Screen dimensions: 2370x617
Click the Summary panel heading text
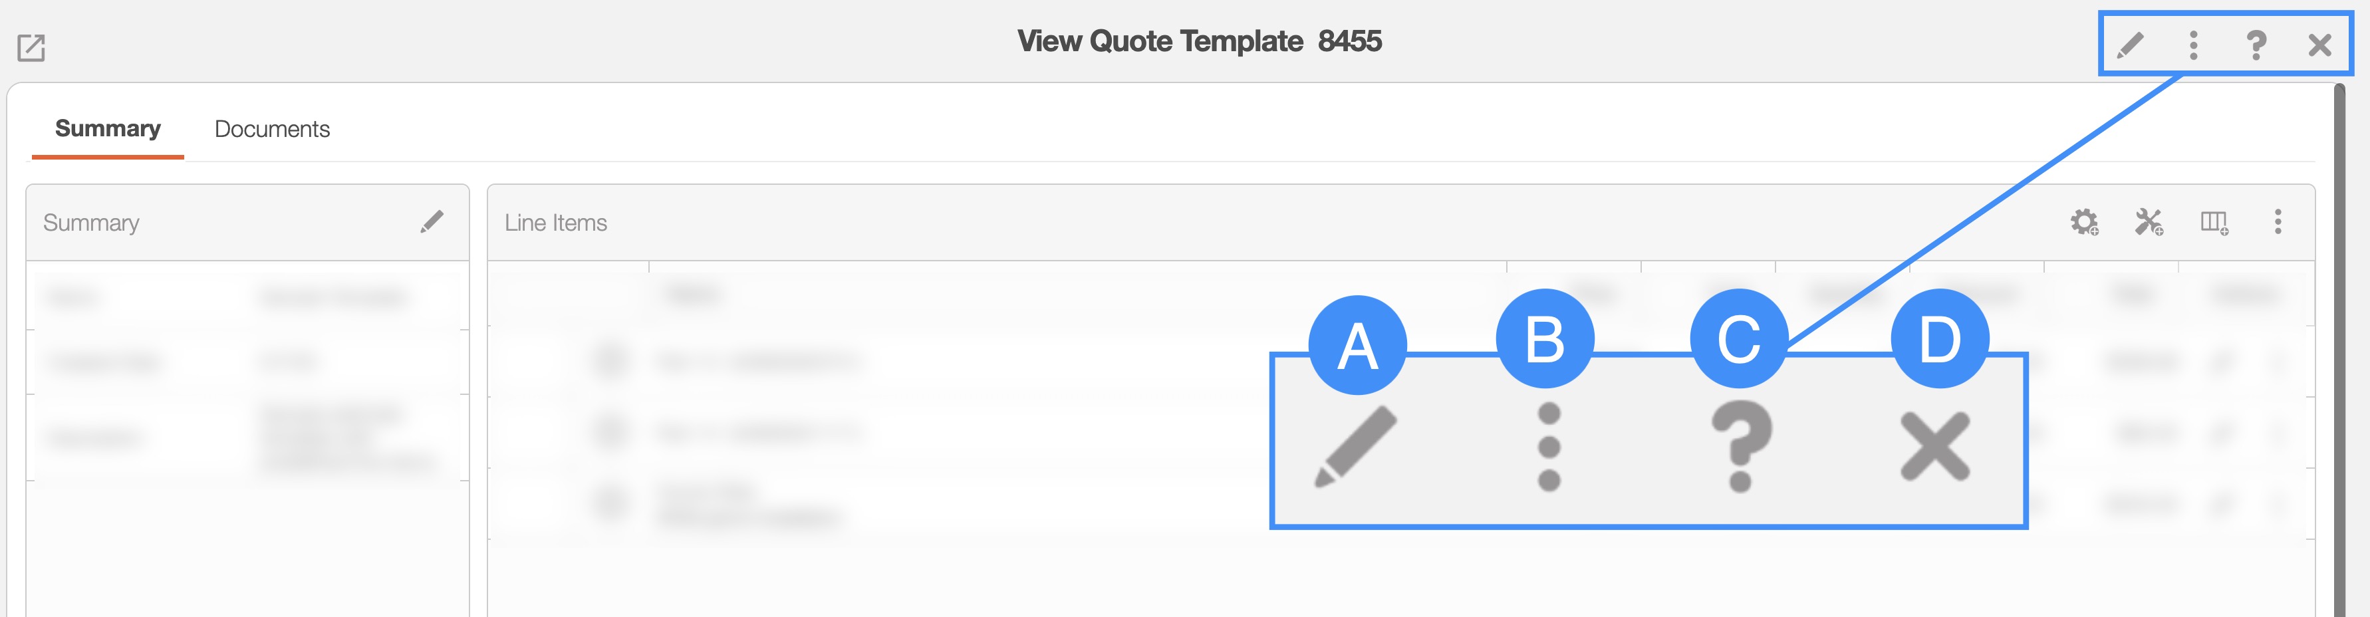tap(91, 223)
